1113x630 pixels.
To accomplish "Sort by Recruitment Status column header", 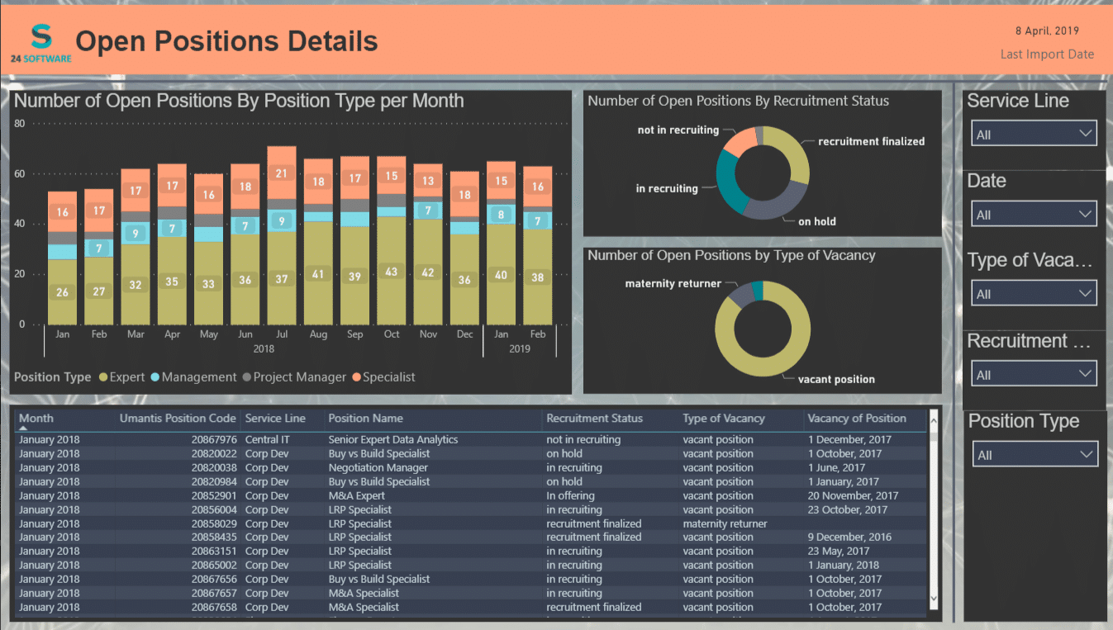I will pos(594,419).
